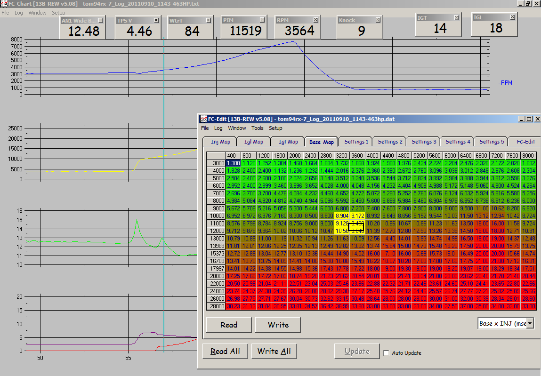Open the Tools menu in FC-Edit
Screen dimensions: 541x376
pos(257,128)
